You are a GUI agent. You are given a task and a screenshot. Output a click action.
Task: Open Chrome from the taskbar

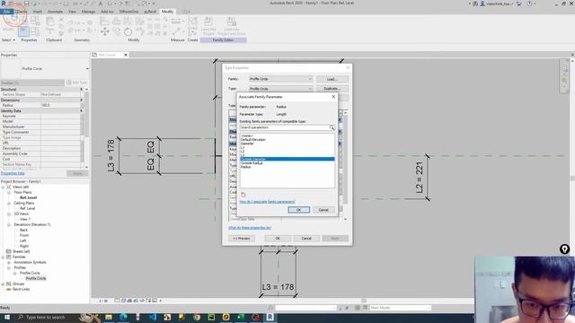pos(197,317)
